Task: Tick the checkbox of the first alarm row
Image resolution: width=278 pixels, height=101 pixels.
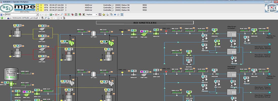Action: point(38,5)
